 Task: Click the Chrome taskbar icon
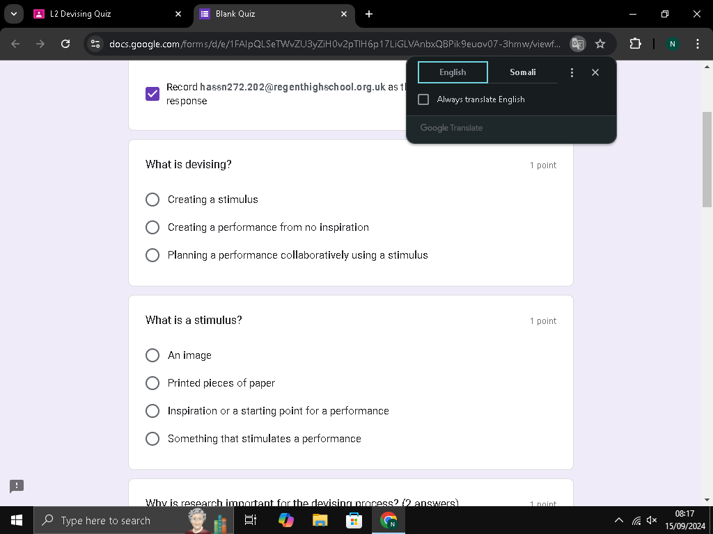[x=389, y=520]
